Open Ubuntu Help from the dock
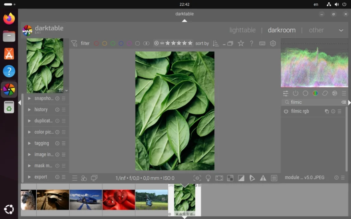Viewport: 351px width, 219px height. click(x=9, y=71)
